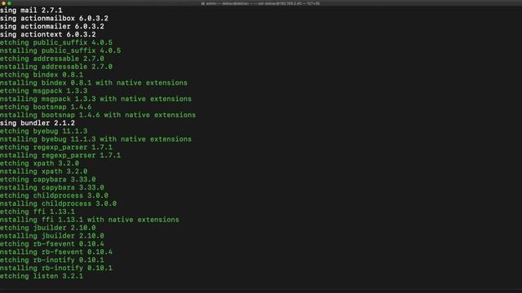This screenshot has width=522, height=293.
Task: Select the 'nstalling regexp_parser 1.7.1' line
Action: tap(60, 155)
